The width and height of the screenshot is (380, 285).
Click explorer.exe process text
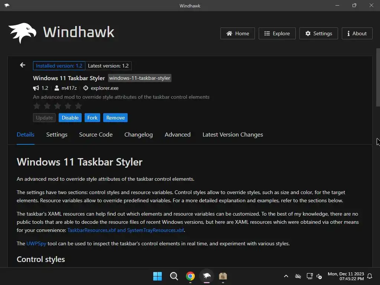(x=105, y=88)
